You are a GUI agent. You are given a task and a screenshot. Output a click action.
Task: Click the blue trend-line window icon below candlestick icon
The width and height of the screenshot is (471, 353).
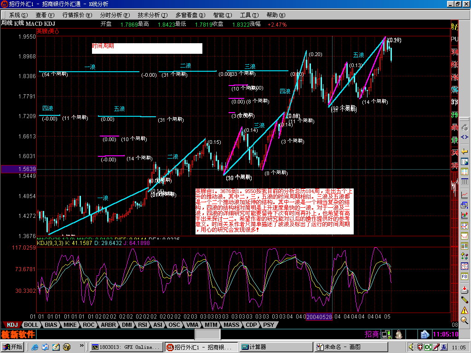pos(465,225)
